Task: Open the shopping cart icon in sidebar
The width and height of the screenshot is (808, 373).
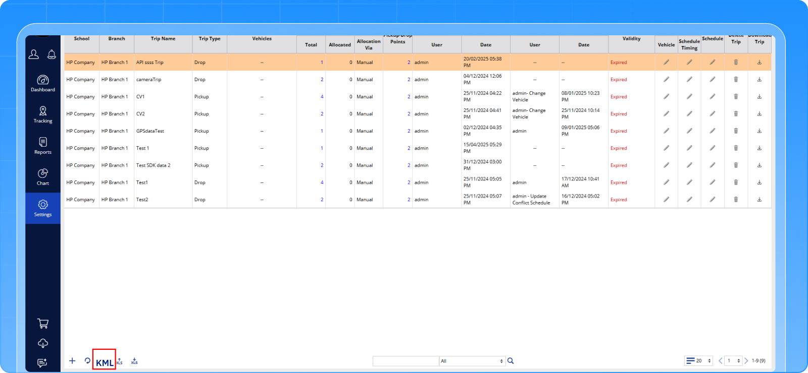Action: 43,324
